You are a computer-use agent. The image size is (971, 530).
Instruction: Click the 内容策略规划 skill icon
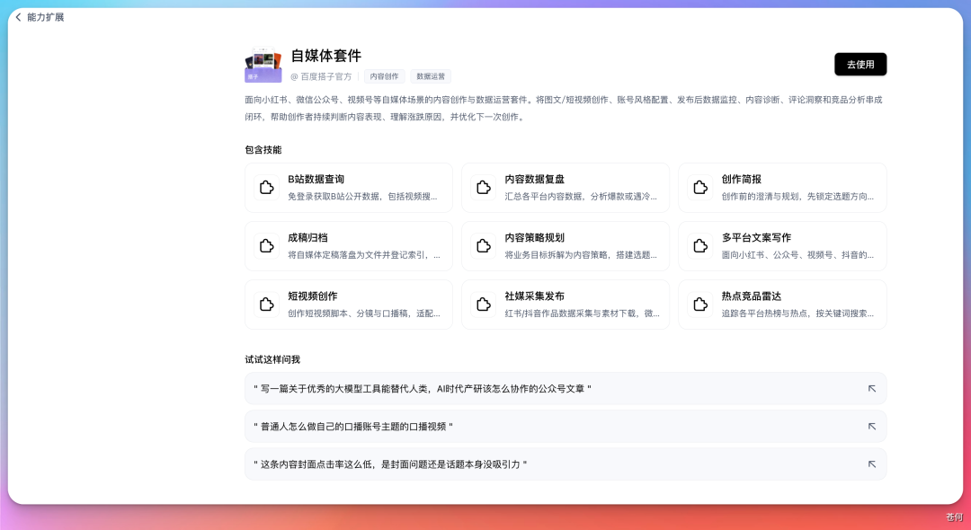pos(483,246)
